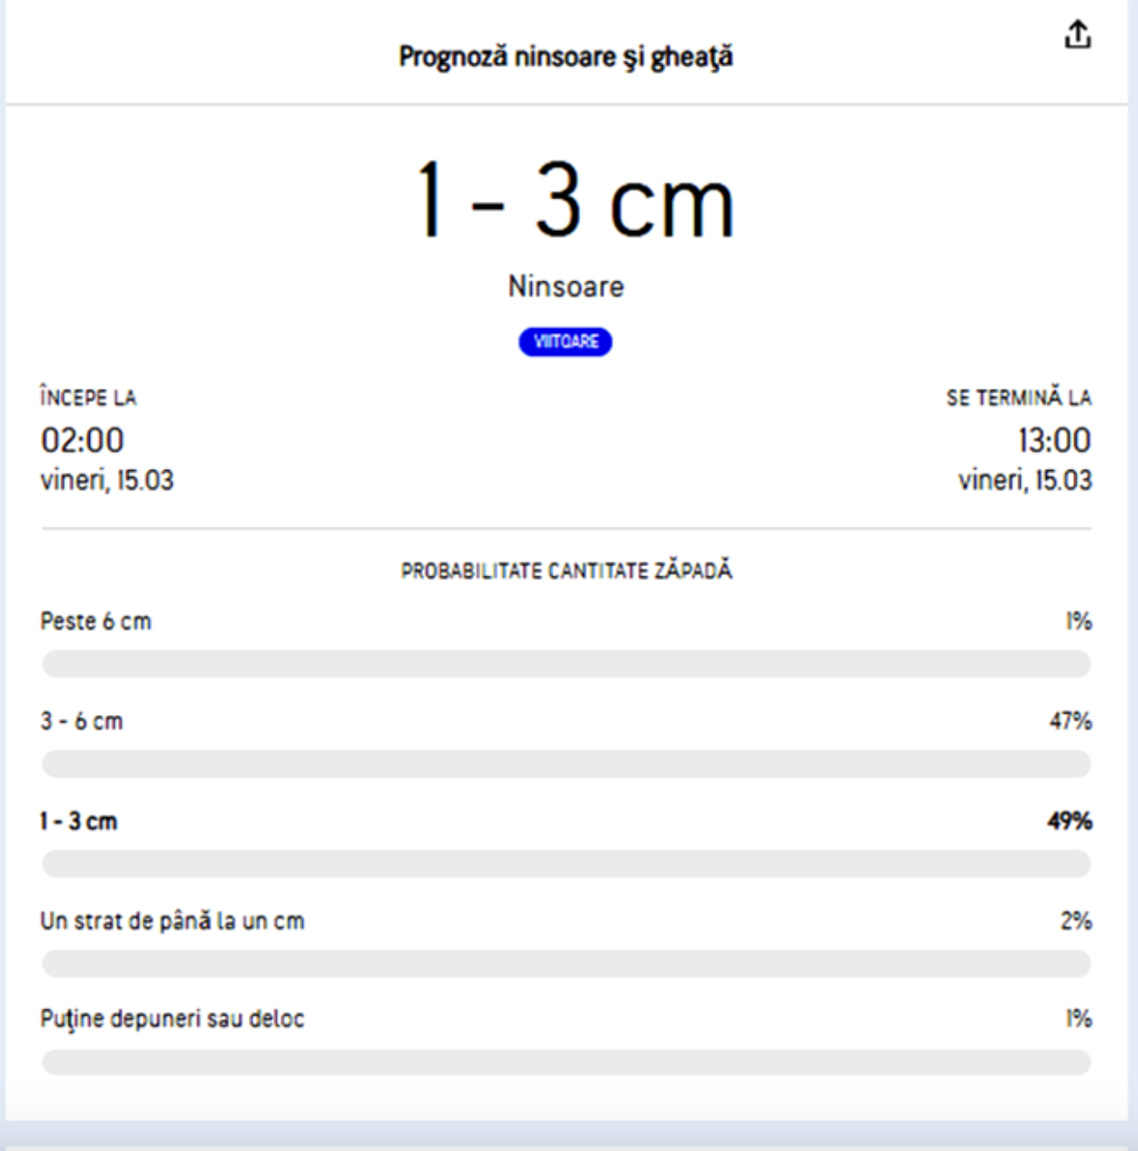Click the Puține depuneri sau deloc label
Image resolution: width=1138 pixels, height=1151 pixels.
coord(172,1019)
